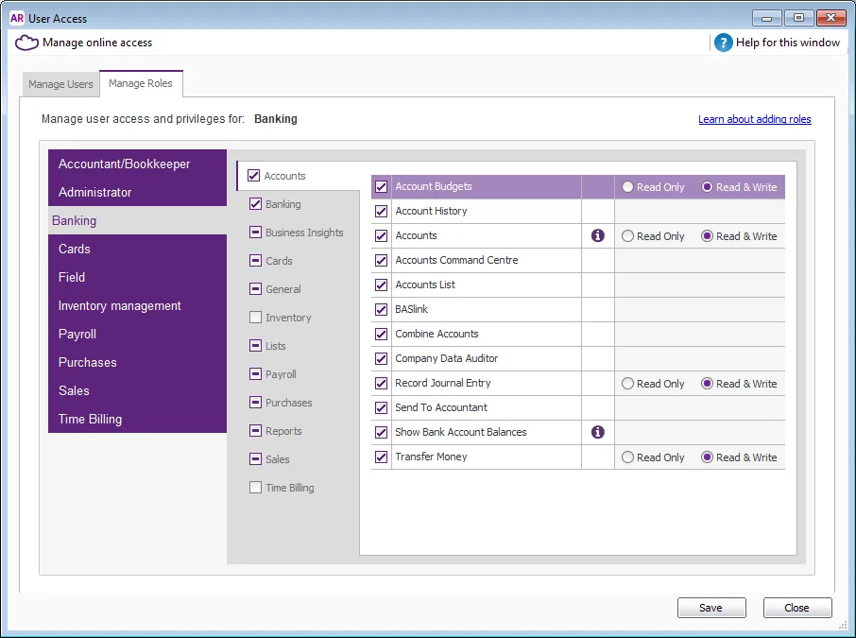The image size is (856, 638).
Task: Toggle the Sales category checkbox
Action: coord(255,459)
